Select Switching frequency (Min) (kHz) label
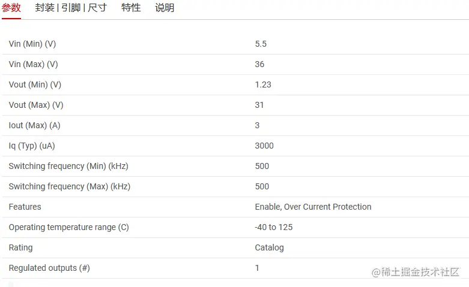This screenshot has width=469, height=287. [x=68, y=166]
